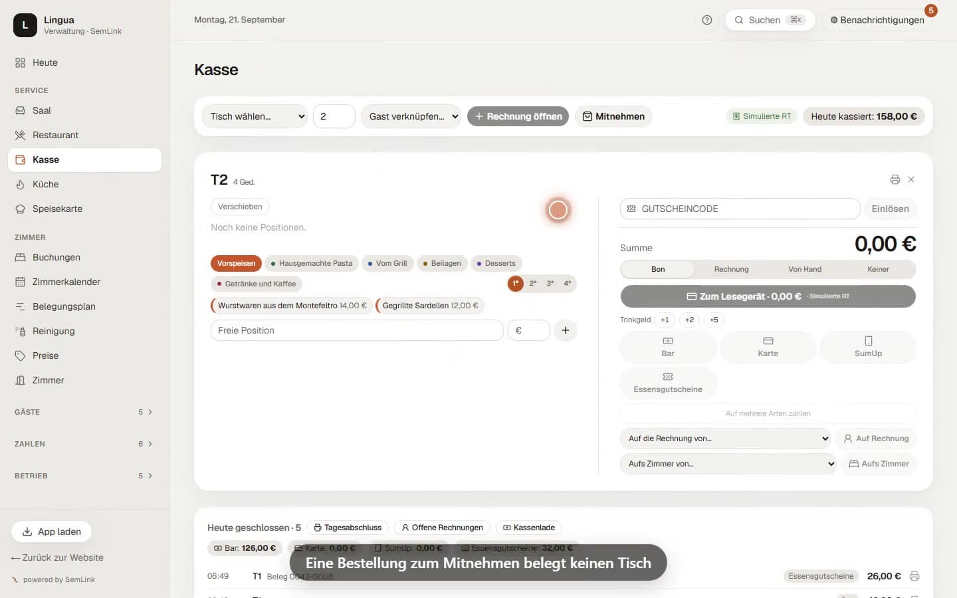This screenshot has width=957, height=598.
Task: Select Rechnung receipt type
Action: 731,269
